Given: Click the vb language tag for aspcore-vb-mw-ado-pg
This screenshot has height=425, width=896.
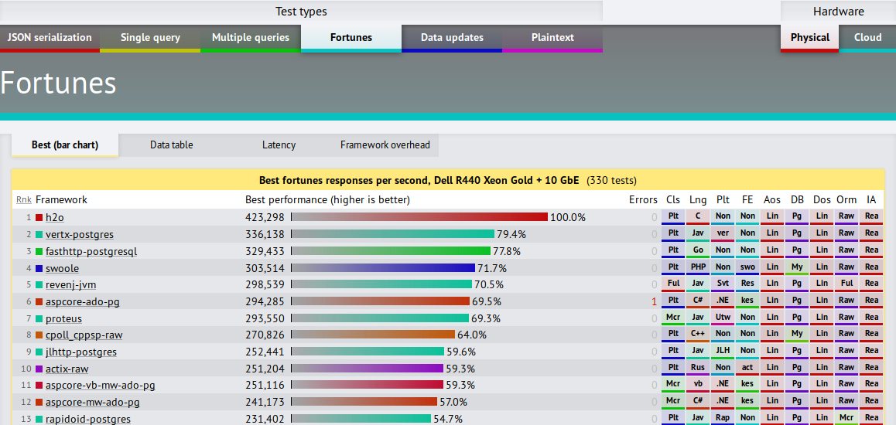Looking at the screenshot, I should (x=698, y=385).
